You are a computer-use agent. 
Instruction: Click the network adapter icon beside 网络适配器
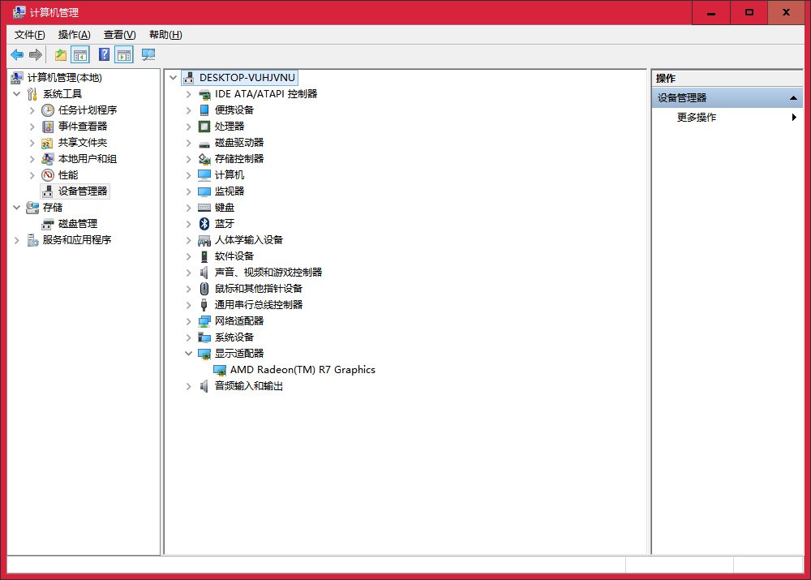tap(204, 321)
